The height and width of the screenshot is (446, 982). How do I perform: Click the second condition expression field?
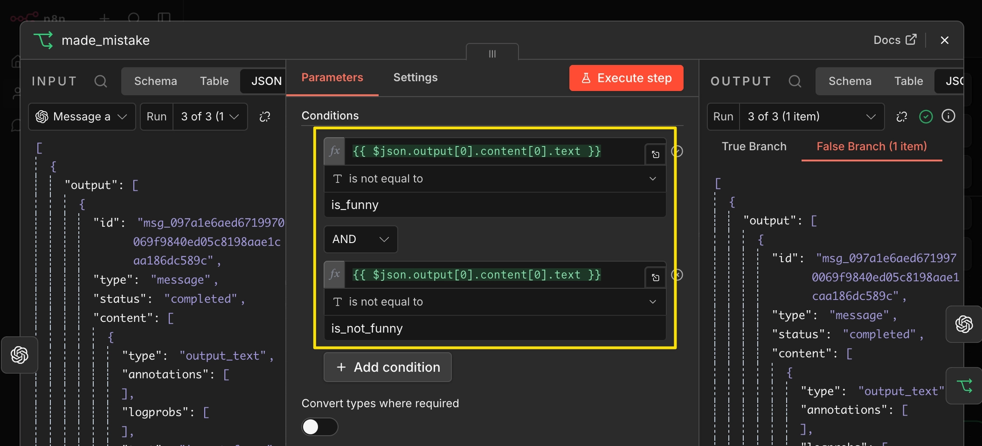pos(495,275)
